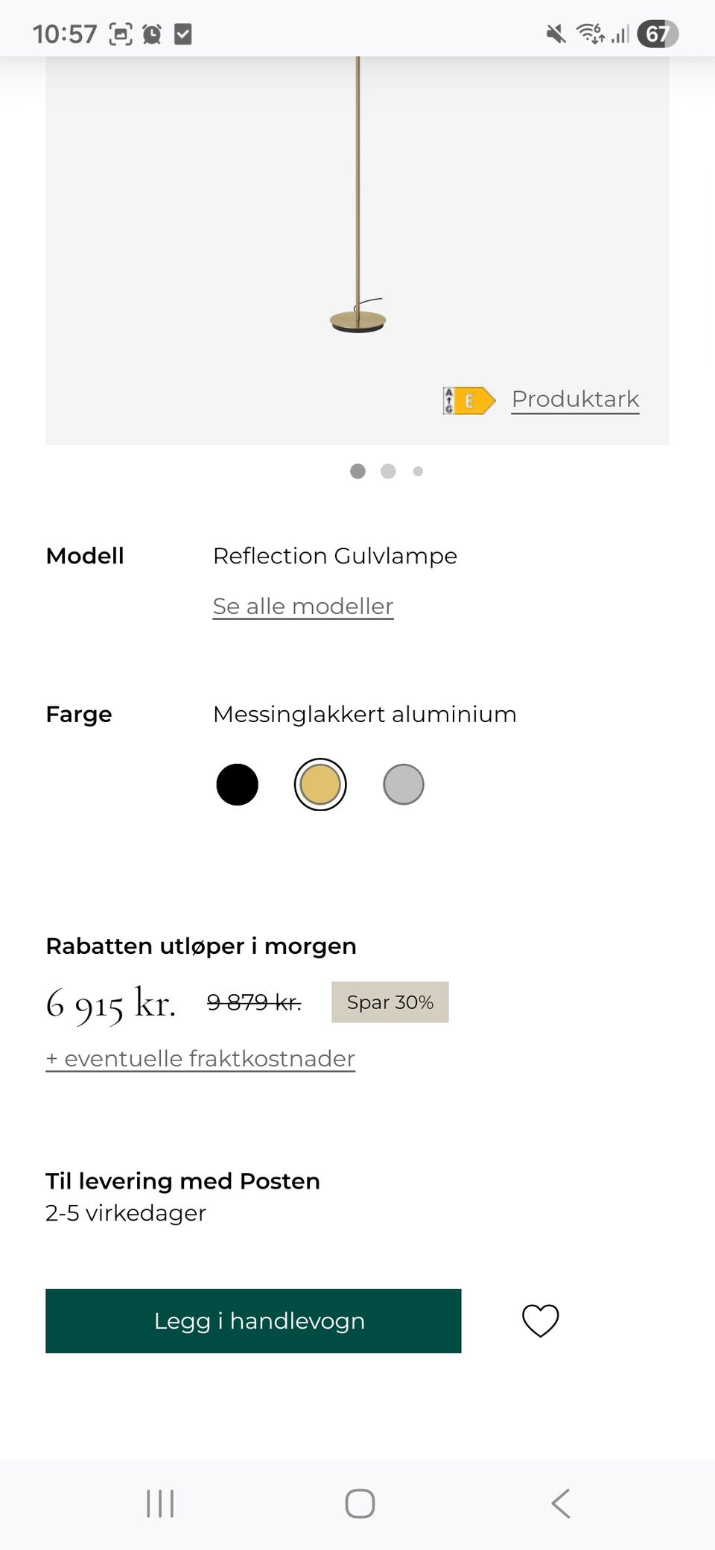Open the Produktark document

pos(574,399)
